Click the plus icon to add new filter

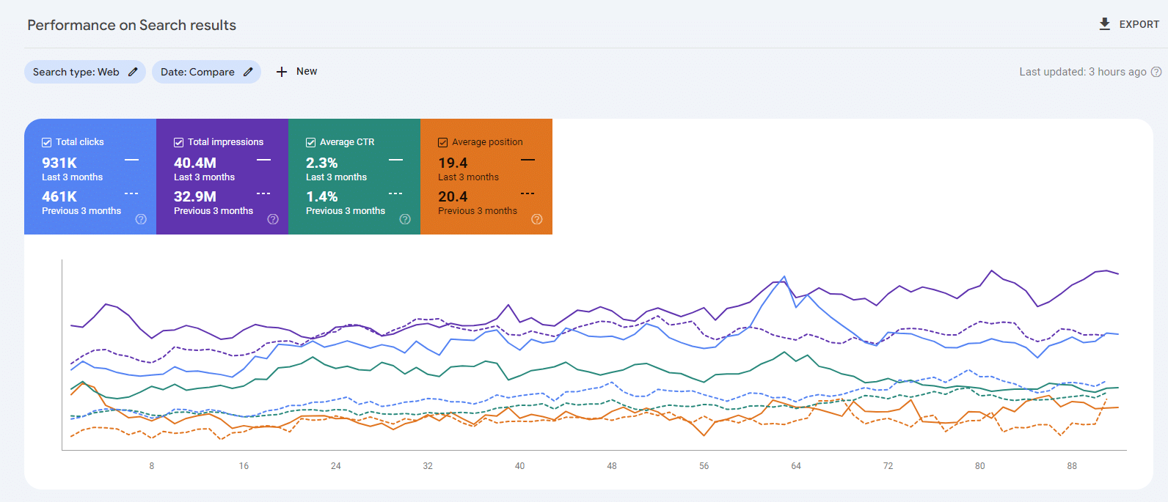tap(282, 72)
